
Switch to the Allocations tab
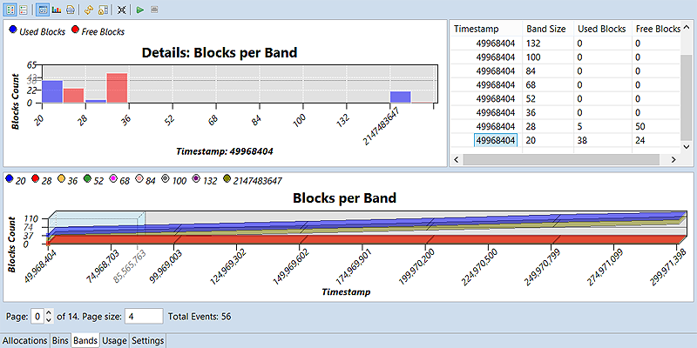(24, 340)
